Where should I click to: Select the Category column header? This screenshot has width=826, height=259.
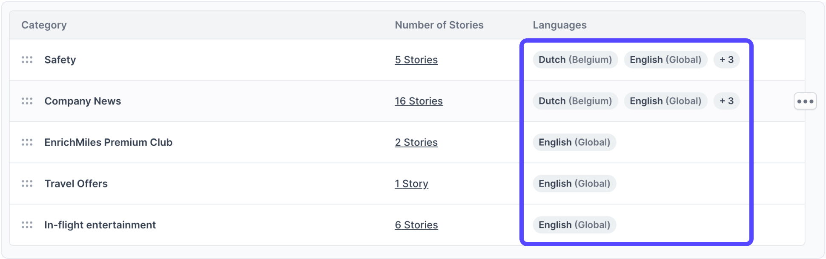pos(44,25)
